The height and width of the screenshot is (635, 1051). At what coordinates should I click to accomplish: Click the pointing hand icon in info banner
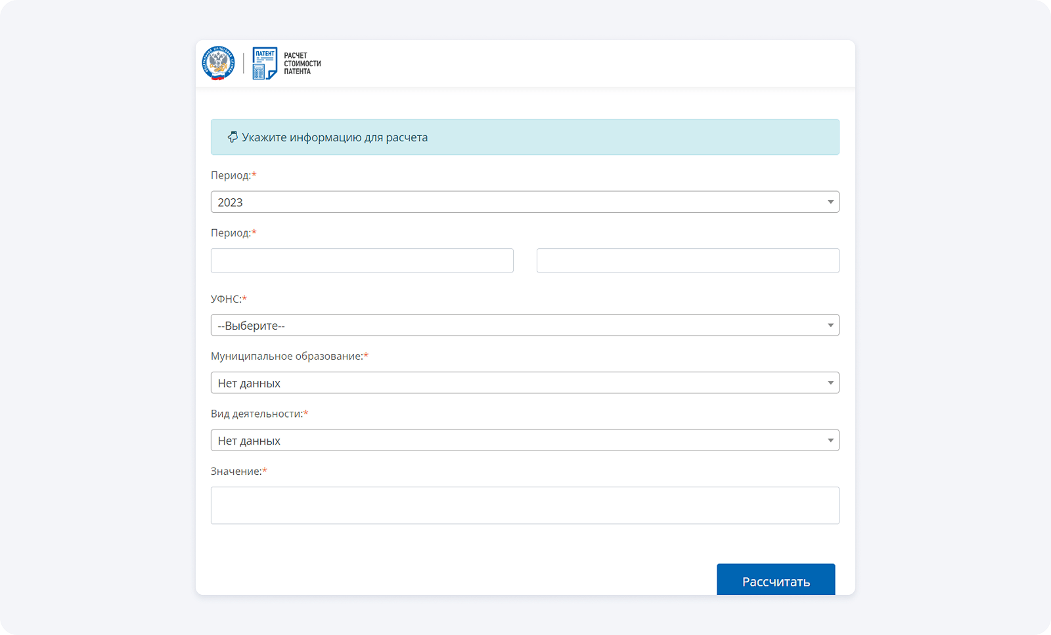pyautogui.click(x=233, y=137)
